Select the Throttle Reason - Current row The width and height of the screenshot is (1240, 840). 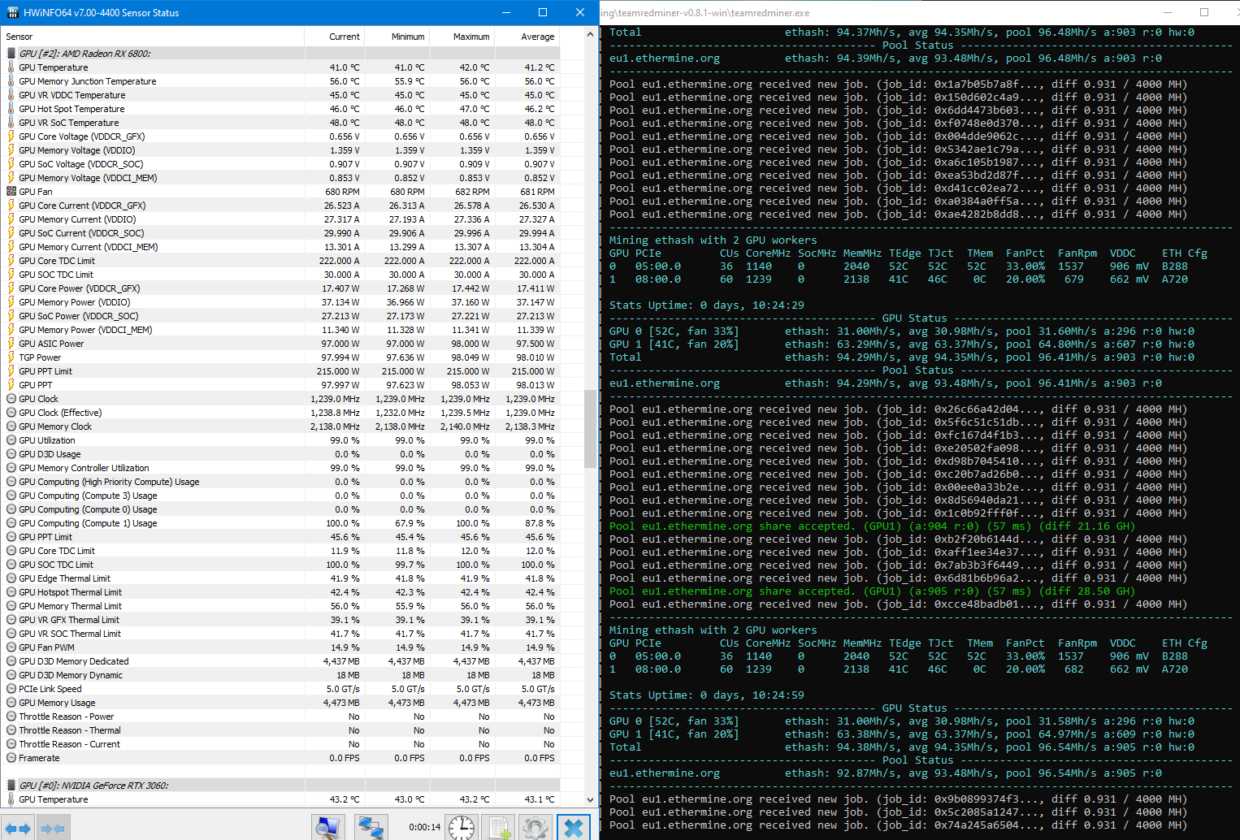pyautogui.click(x=280, y=744)
